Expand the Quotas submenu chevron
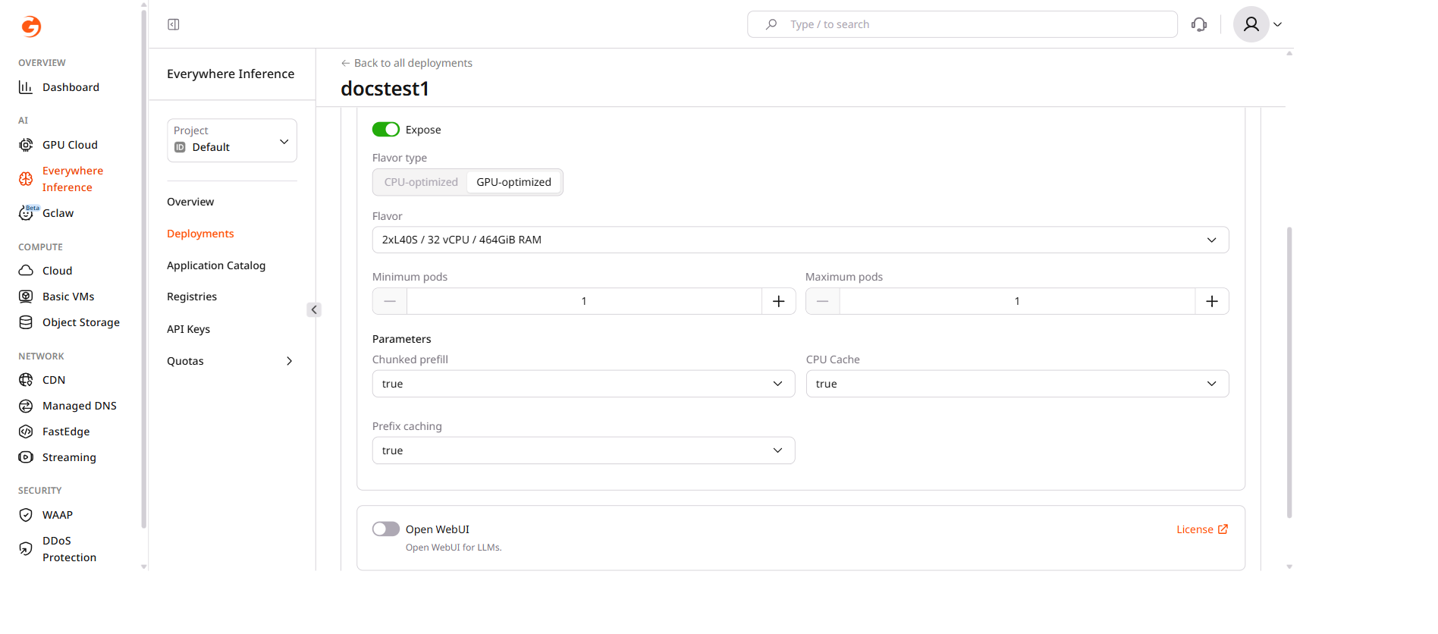Image resolution: width=1438 pixels, height=634 pixels. click(289, 361)
